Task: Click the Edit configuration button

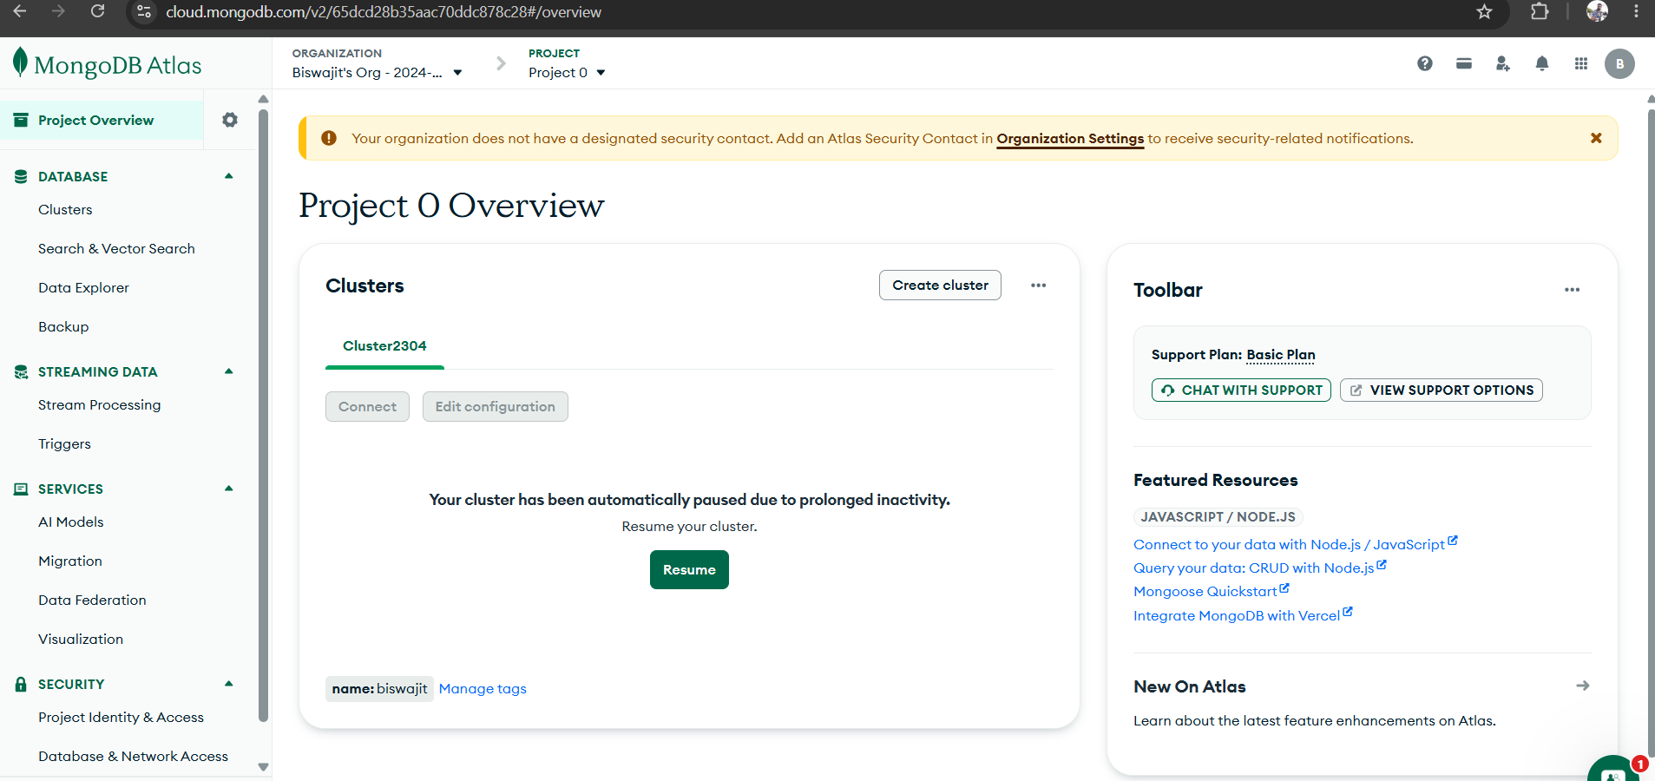Action: pos(495,407)
